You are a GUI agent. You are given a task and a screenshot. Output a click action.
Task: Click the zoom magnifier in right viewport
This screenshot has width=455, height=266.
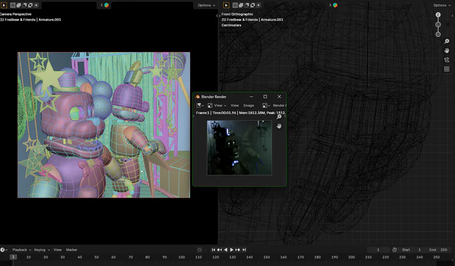coord(447,41)
